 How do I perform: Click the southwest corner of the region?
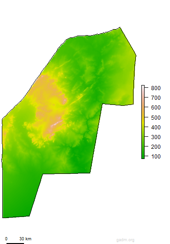tap(3, 218)
